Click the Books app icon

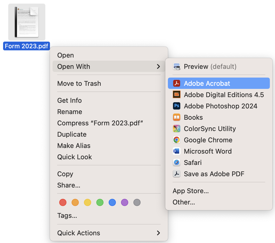tap(176, 117)
